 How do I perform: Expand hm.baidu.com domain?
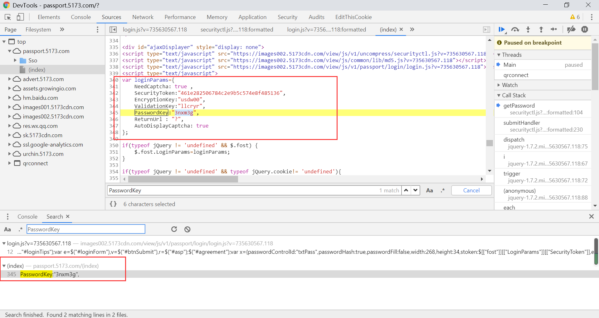click(10, 98)
